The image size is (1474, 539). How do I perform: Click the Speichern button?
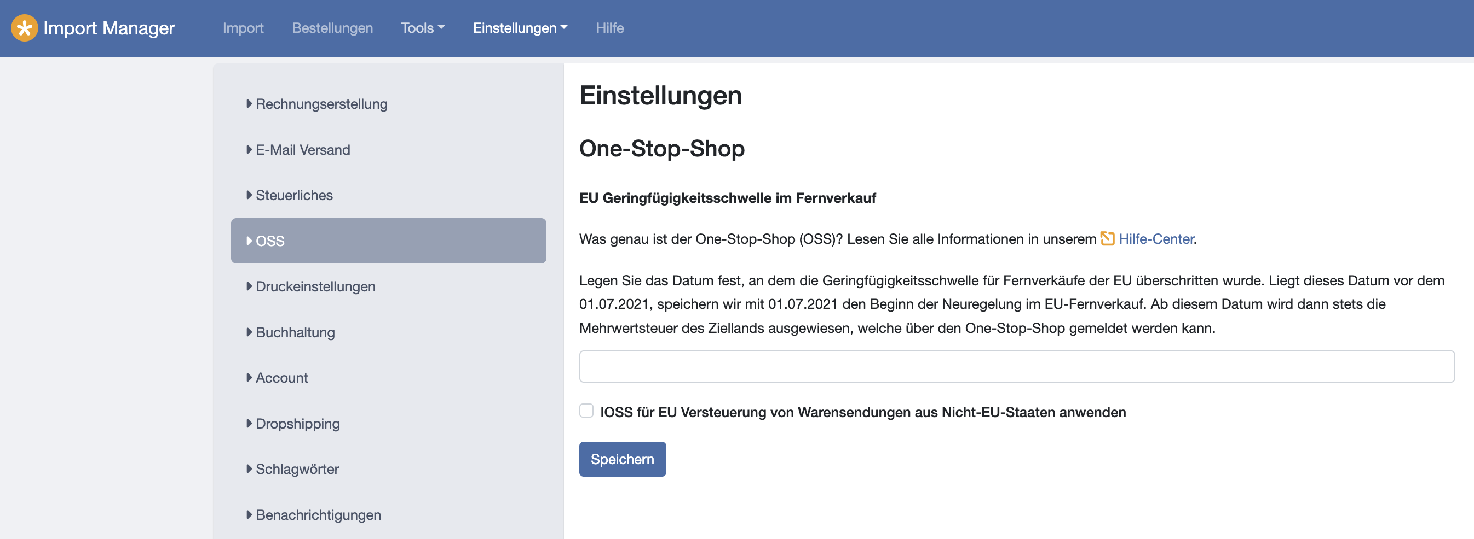pyautogui.click(x=622, y=459)
